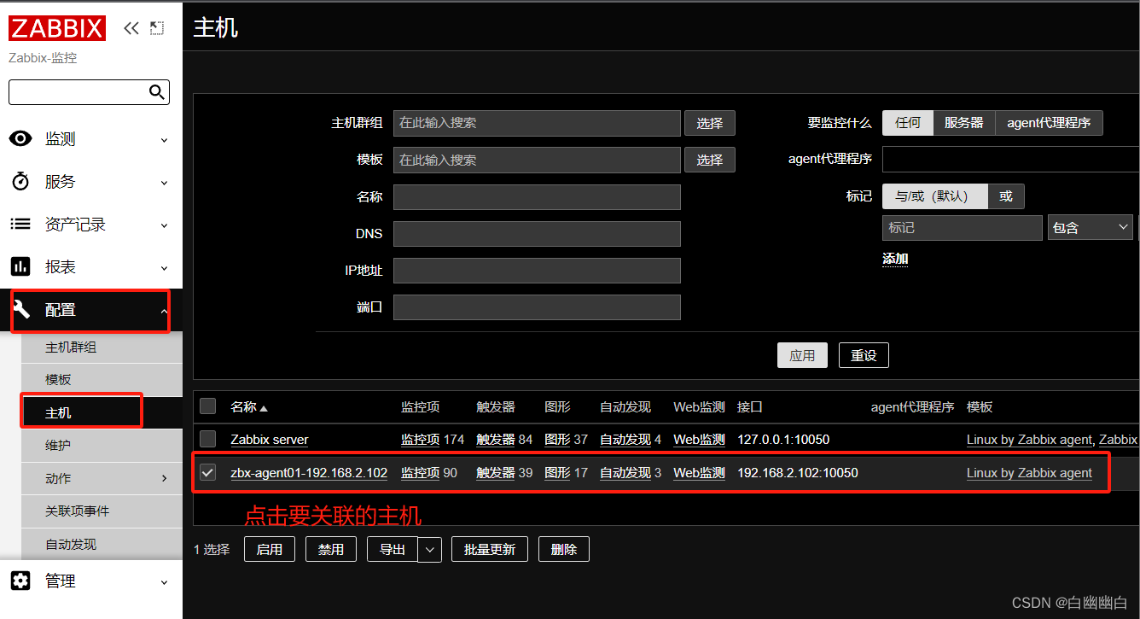
Task: Click the ZABBIX logo
Action: coord(57,27)
